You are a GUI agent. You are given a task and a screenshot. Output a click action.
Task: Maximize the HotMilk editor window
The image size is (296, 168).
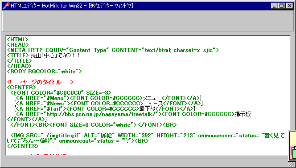pos(281,6)
